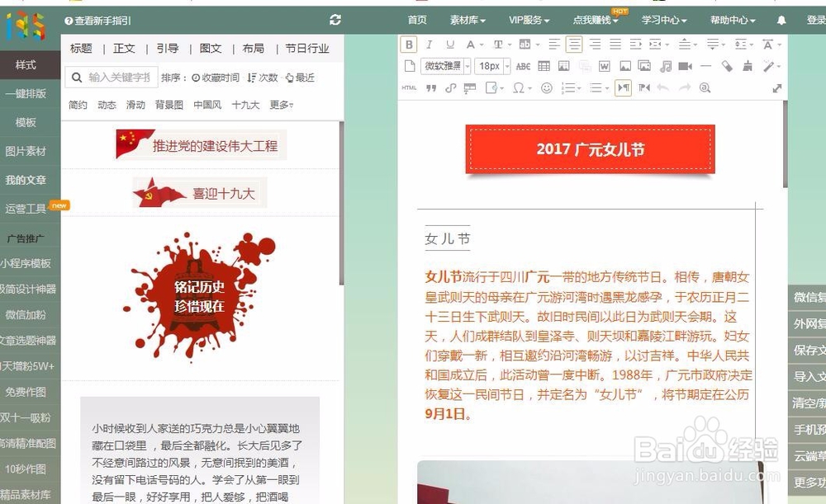Insert the 铭记历史 珍惜现在 style thumbnail
Screen dimensions: 826x504
pos(200,297)
